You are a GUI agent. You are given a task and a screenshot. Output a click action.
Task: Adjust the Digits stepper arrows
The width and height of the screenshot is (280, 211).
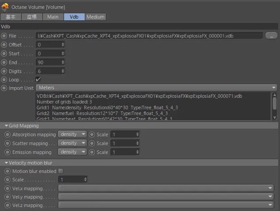tap(63, 71)
